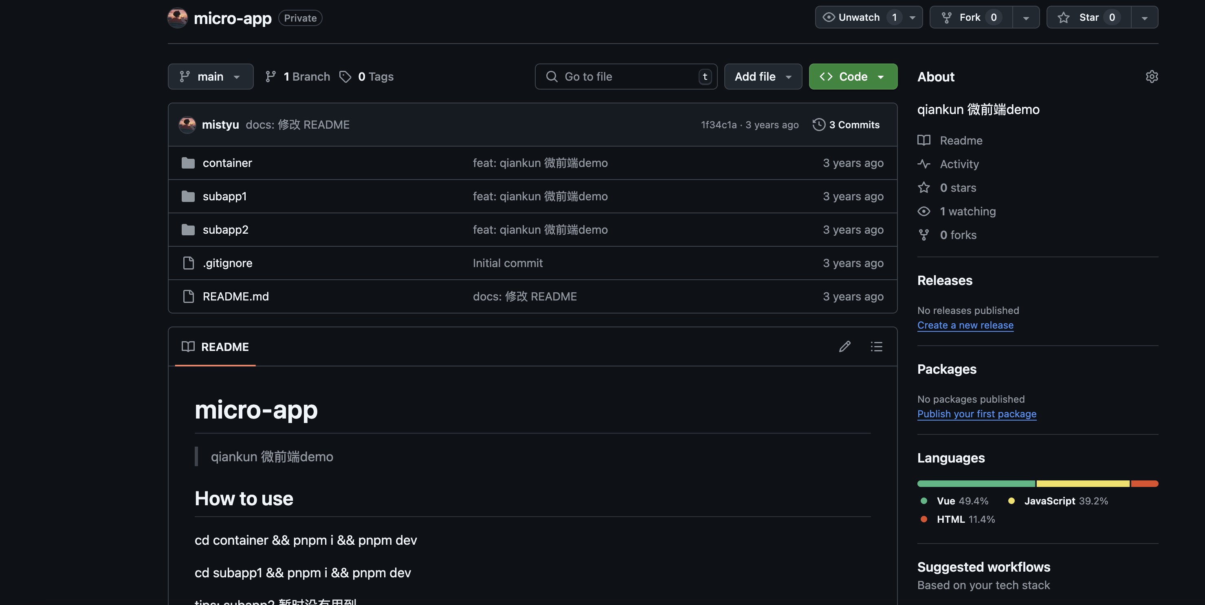The width and height of the screenshot is (1205, 605).
Task: Open the star lists dropdown arrow
Action: click(1144, 17)
